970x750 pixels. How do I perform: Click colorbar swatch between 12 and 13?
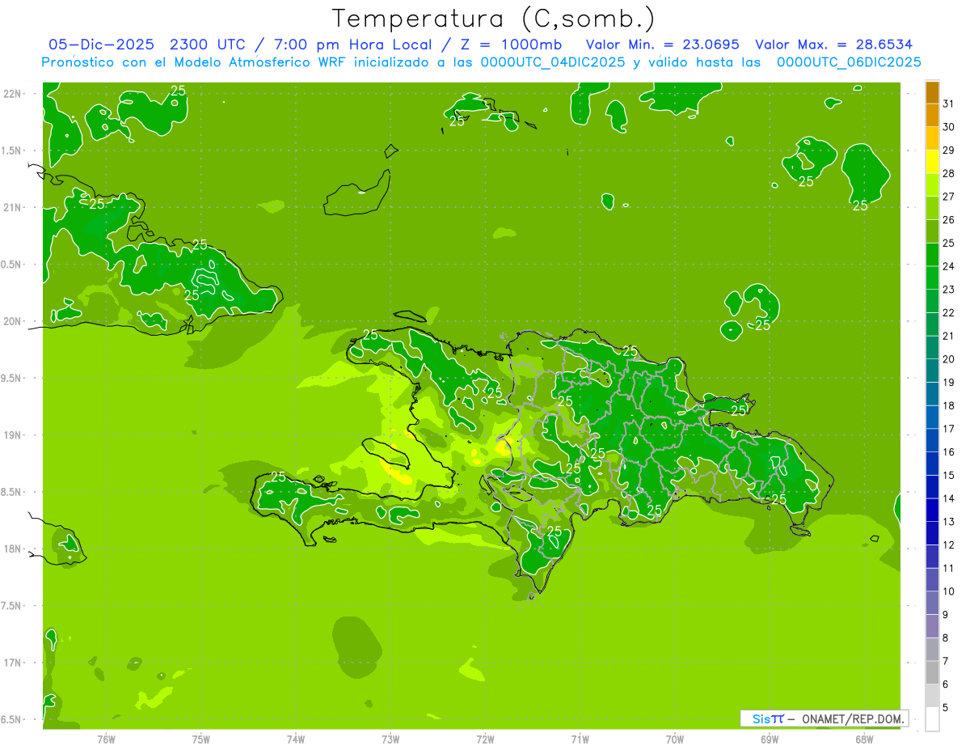click(932, 533)
